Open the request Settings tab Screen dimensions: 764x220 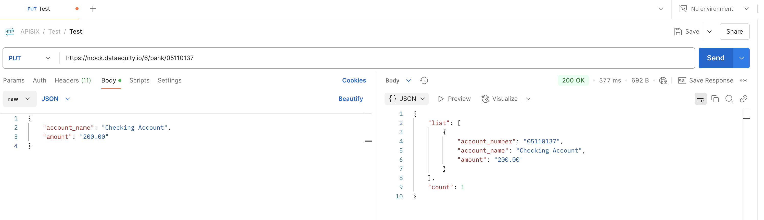coord(170,80)
